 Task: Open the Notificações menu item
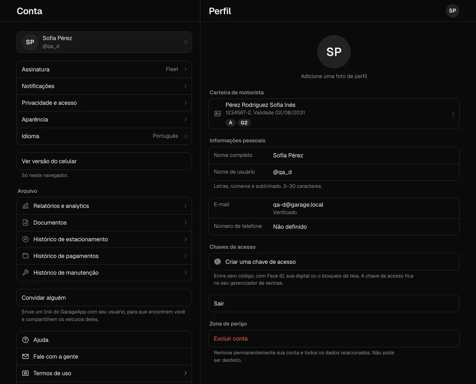click(104, 86)
